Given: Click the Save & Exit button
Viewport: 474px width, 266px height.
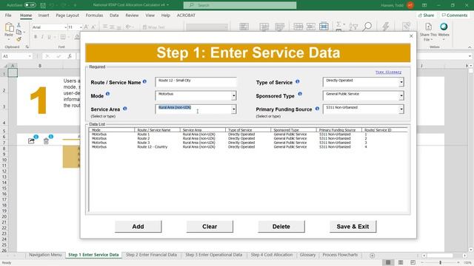Looking at the screenshot, I should (353, 227).
